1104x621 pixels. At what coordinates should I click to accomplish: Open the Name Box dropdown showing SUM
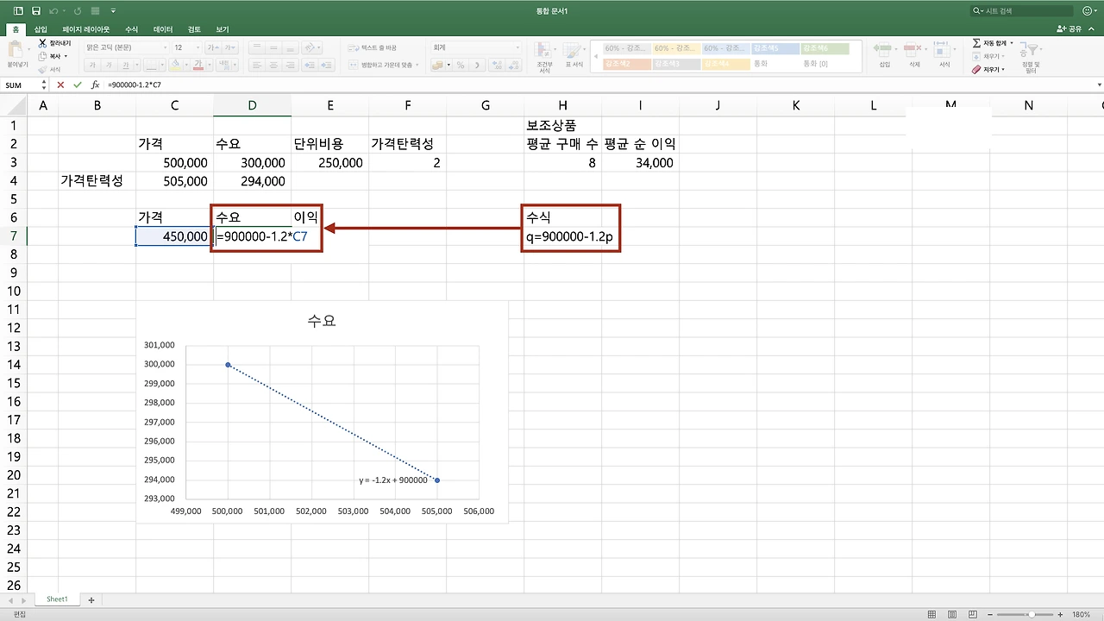[44, 85]
